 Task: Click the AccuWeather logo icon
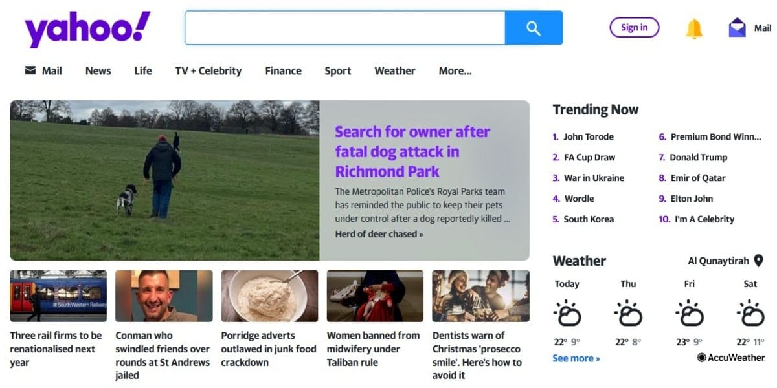pyautogui.click(x=701, y=357)
